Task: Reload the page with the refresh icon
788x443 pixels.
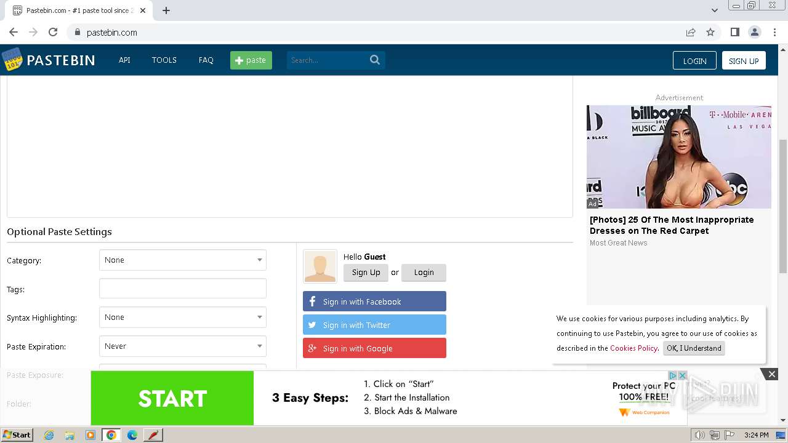Action: click(x=53, y=32)
